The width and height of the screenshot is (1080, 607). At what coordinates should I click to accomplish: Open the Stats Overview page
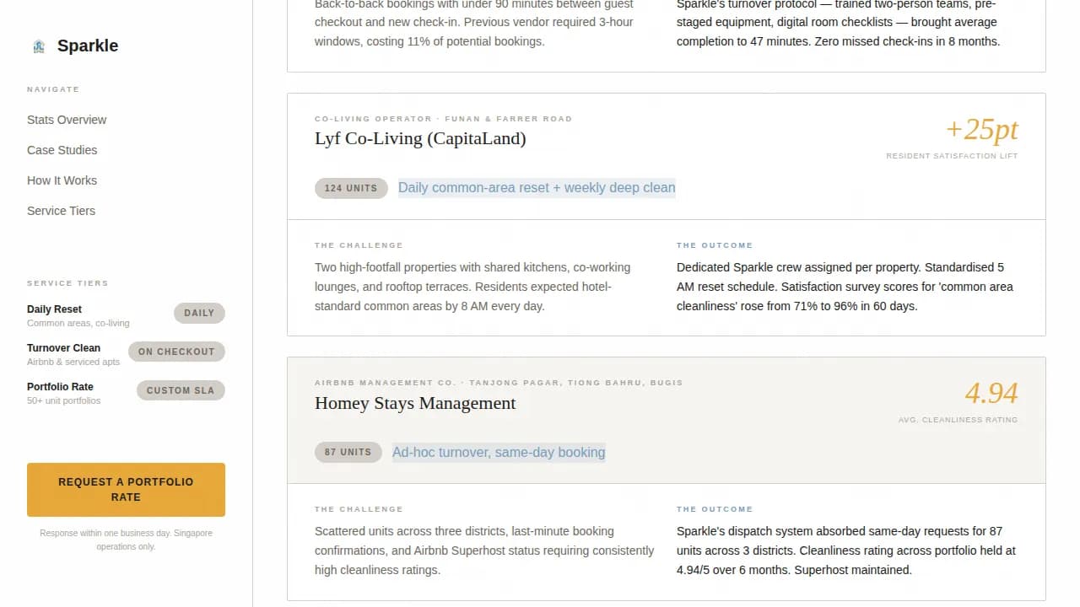[67, 120]
